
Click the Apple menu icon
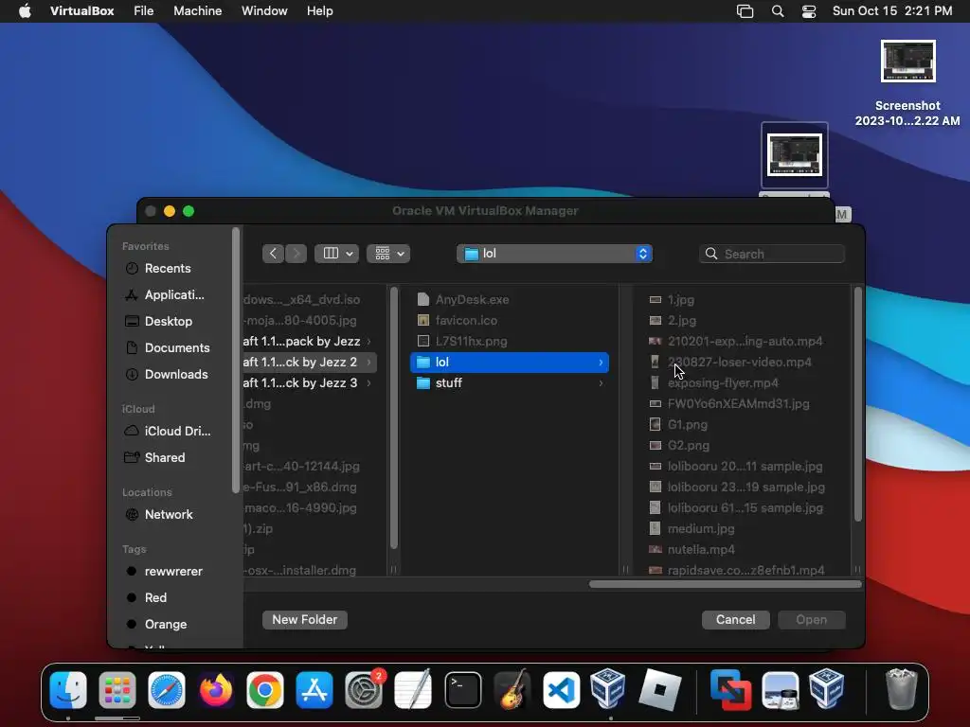point(25,11)
